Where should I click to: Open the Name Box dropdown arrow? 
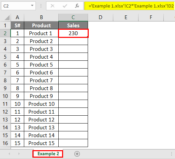32,5
